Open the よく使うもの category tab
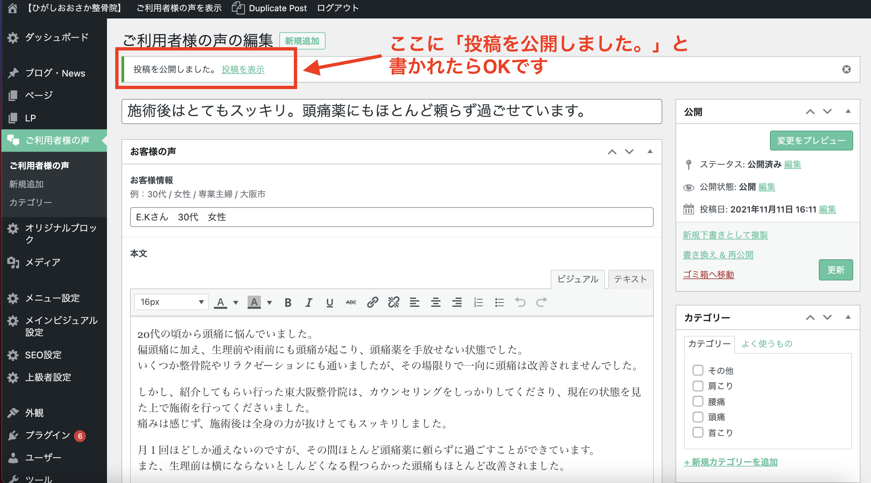Image resolution: width=871 pixels, height=483 pixels. click(767, 343)
